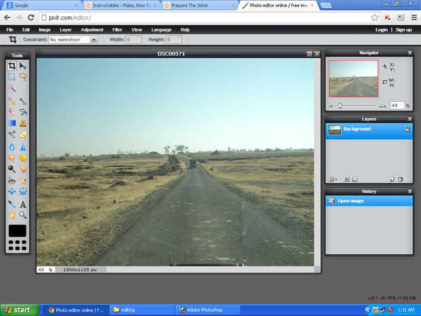This screenshot has height=316, width=421.
Task: Select the Clone Stamp tool
Action: [23, 123]
